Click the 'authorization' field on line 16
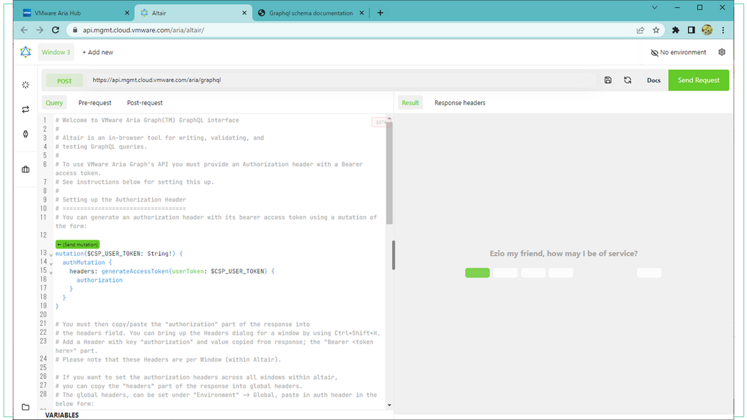Screen dimensions: 747x420 click(x=100, y=281)
